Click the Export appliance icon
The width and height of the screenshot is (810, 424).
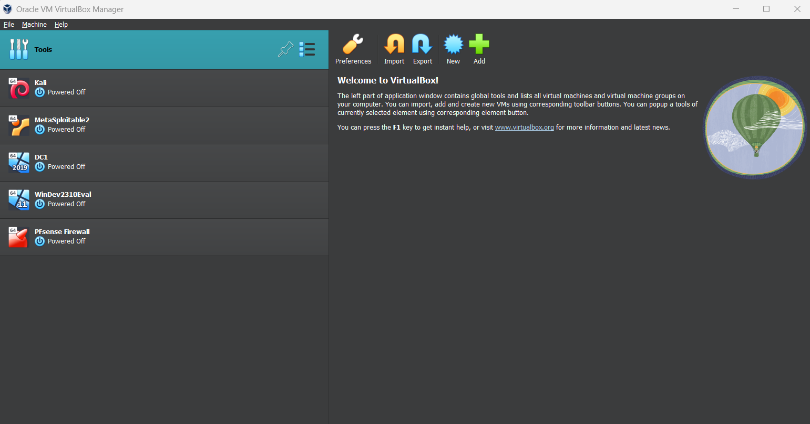(422, 44)
